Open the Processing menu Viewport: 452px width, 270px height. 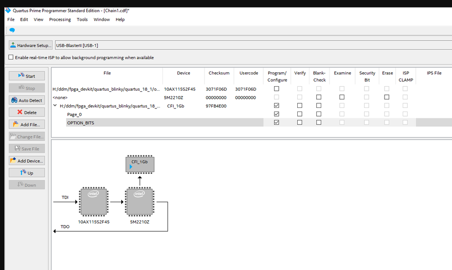pyautogui.click(x=60, y=19)
